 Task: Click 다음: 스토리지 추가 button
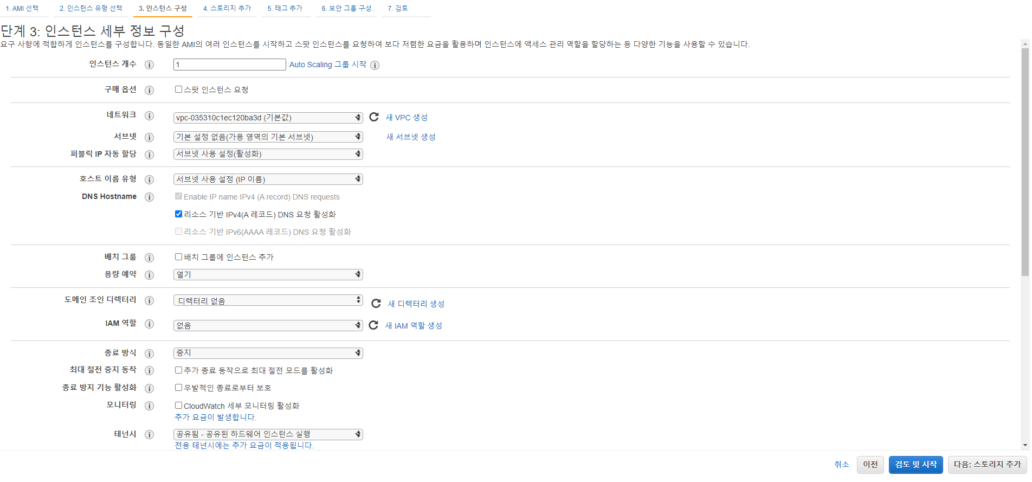(988, 465)
